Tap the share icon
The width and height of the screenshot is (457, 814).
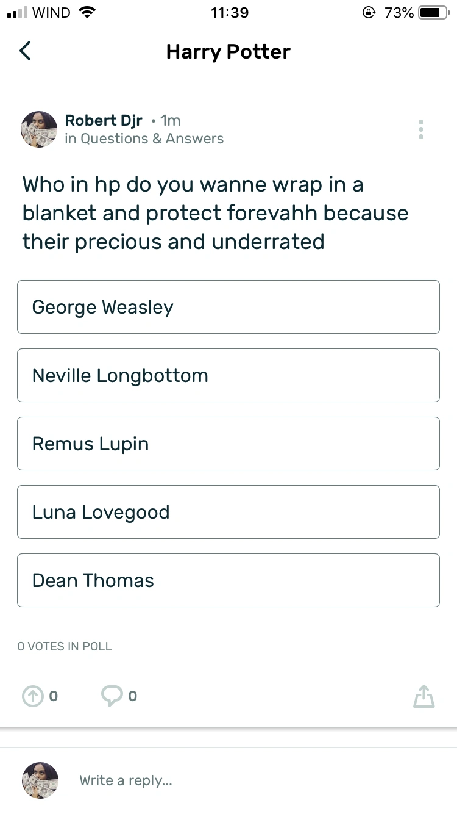[424, 696]
